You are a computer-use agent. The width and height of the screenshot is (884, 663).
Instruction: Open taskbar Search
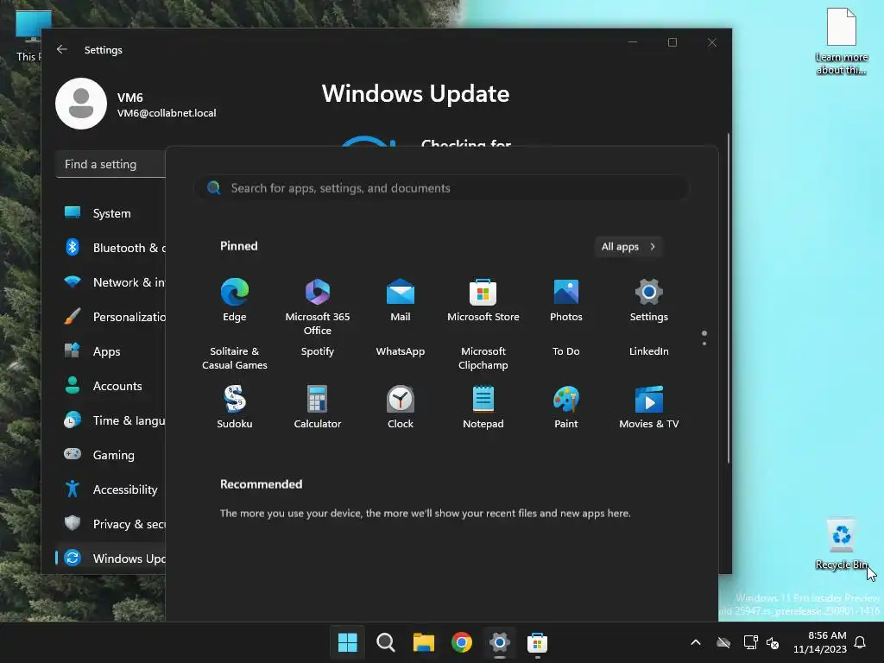pos(386,642)
